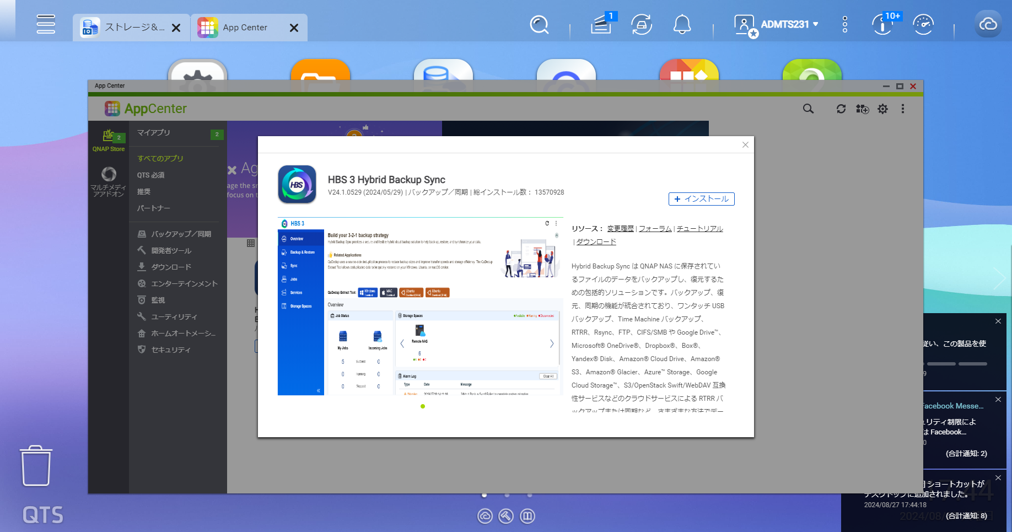Open the QTS main menu hamburger icon
1012x532 pixels.
pyautogui.click(x=46, y=24)
